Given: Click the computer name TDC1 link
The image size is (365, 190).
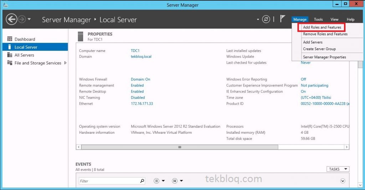Looking at the screenshot, I should (x=135, y=51).
